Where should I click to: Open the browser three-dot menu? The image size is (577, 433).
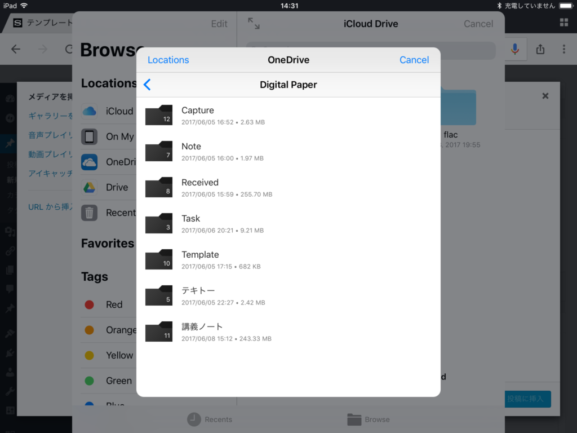click(x=563, y=49)
